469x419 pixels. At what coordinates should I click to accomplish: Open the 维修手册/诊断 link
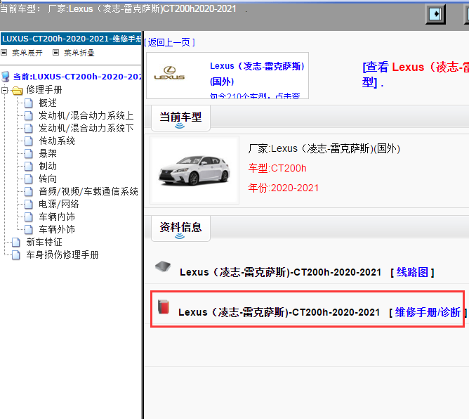(x=428, y=312)
